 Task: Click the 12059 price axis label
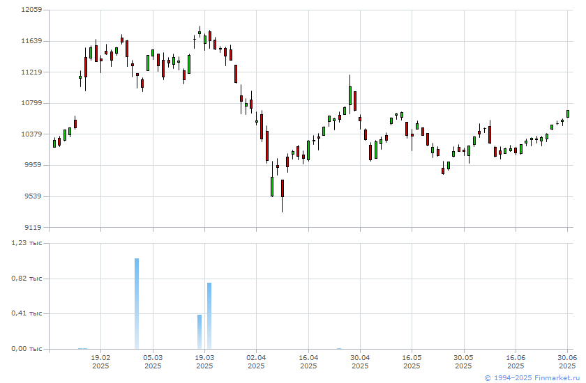click(x=31, y=10)
